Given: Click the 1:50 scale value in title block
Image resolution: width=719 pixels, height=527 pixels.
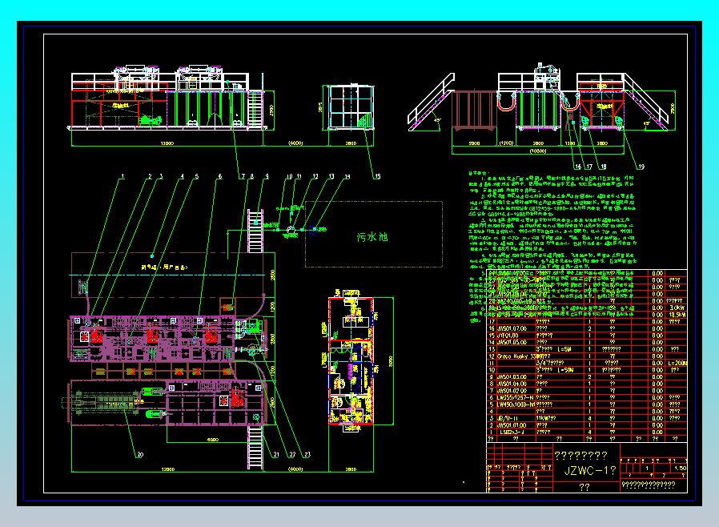Looking at the screenshot, I should pyautogui.click(x=680, y=469).
